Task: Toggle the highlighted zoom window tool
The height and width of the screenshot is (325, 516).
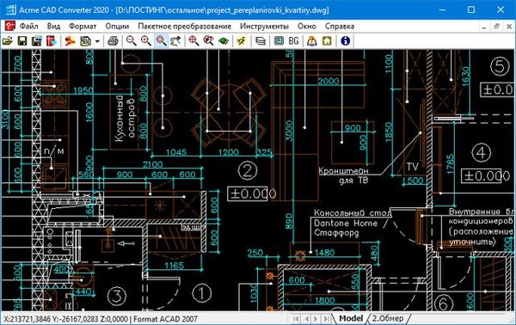Action: point(161,41)
